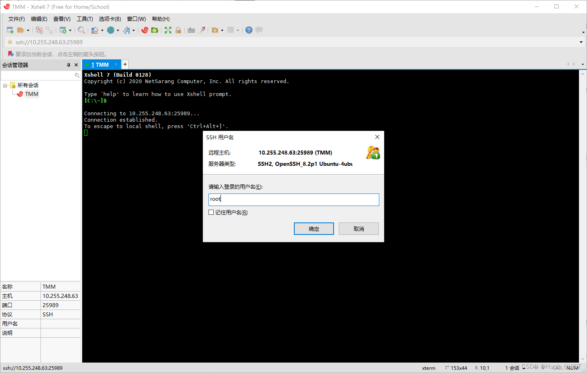
Task: Check the 记住用户名(R) checkbox
Action: (211, 212)
